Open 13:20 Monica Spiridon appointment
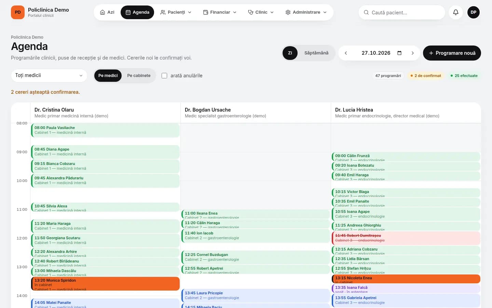The height and width of the screenshot is (308, 492). tap(105, 284)
